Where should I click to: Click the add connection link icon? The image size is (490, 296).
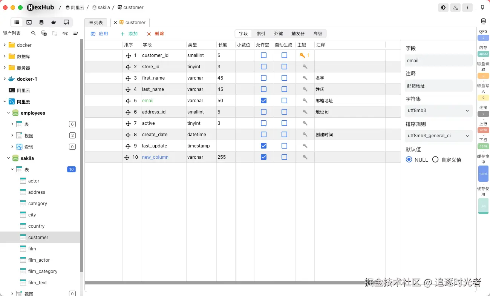coord(65,33)
